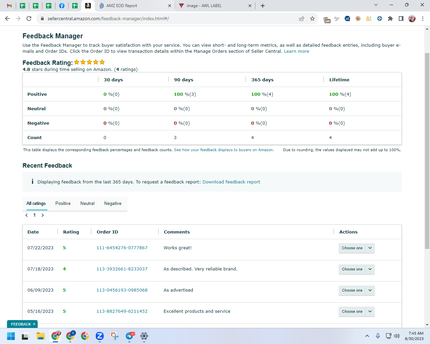Open order 113-3932661-8233037
Viewport: 430px width, 344px height.
point(122,269)
